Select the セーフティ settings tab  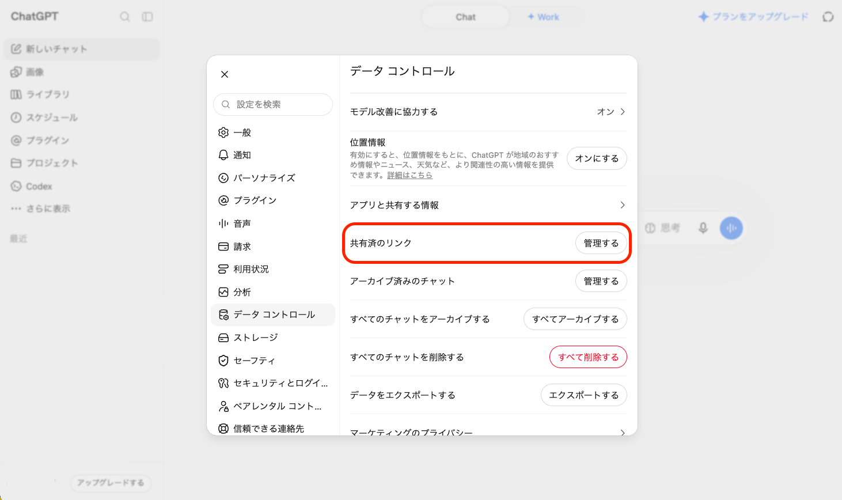point(273,361)
